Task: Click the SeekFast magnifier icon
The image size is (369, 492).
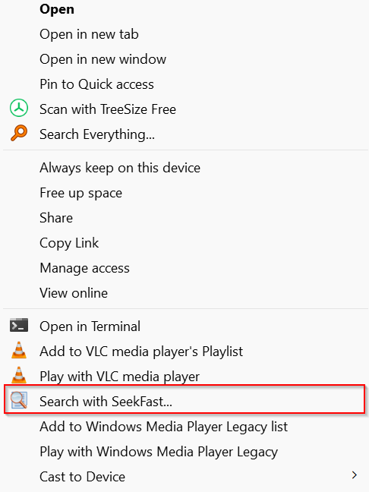Action: [x=19, y=400]
